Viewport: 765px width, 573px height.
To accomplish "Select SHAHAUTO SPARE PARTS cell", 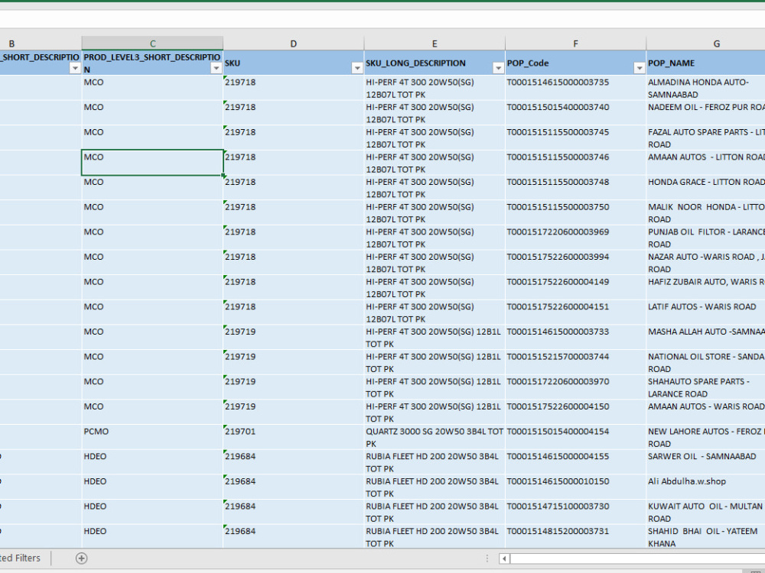I will [x=706, y=387].
